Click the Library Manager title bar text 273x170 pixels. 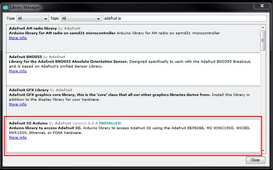click(x=25, y=7)
